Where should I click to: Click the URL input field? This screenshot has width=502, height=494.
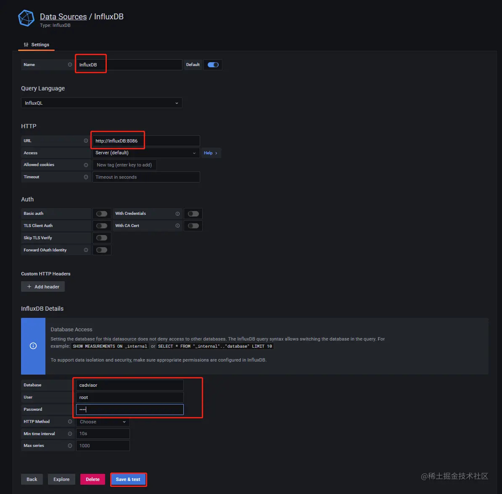146,141
